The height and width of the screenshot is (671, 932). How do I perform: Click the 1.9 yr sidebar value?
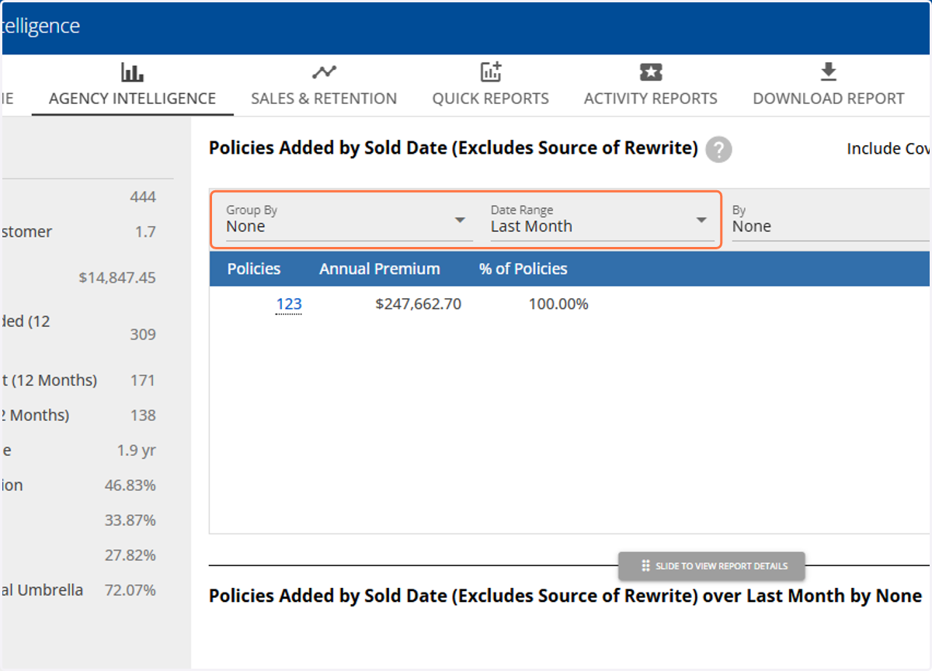click(137, 450)
